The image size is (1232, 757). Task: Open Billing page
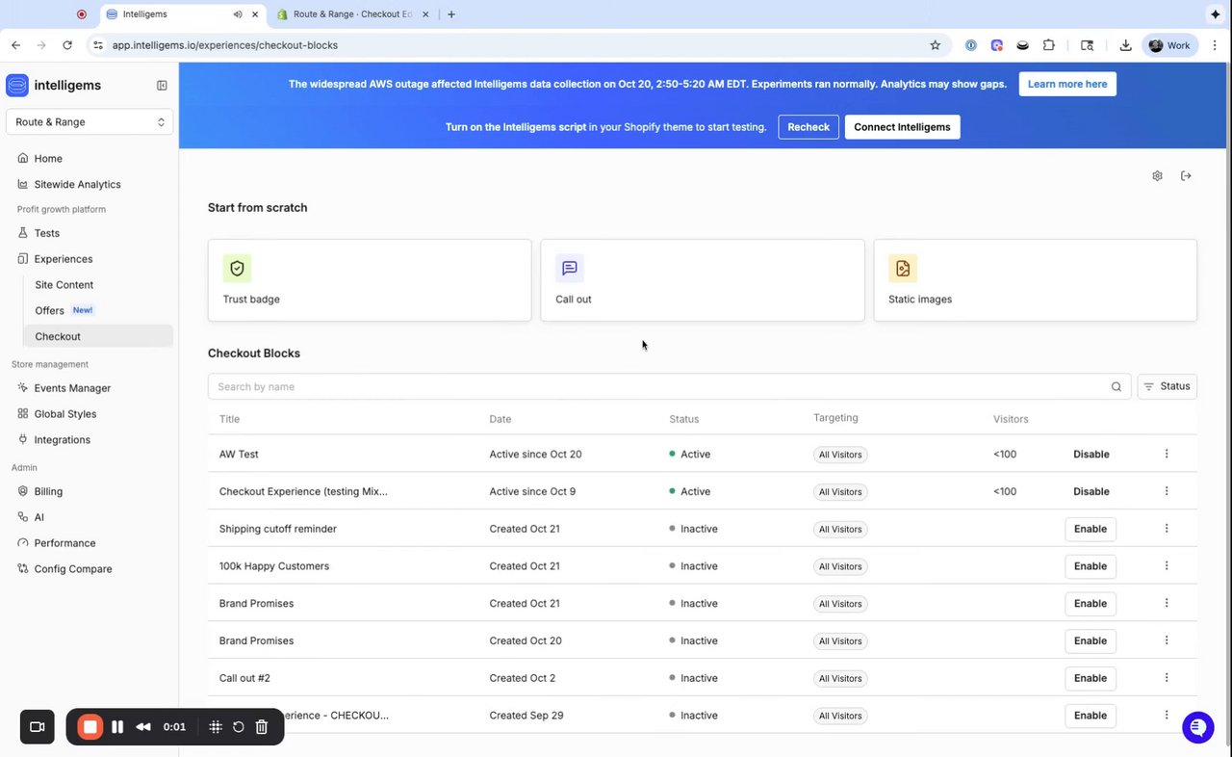[x=48, y=491]
